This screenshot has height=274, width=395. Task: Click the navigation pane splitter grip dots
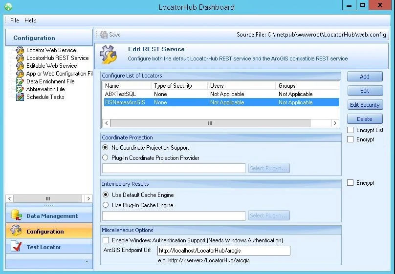pos(49,205)
